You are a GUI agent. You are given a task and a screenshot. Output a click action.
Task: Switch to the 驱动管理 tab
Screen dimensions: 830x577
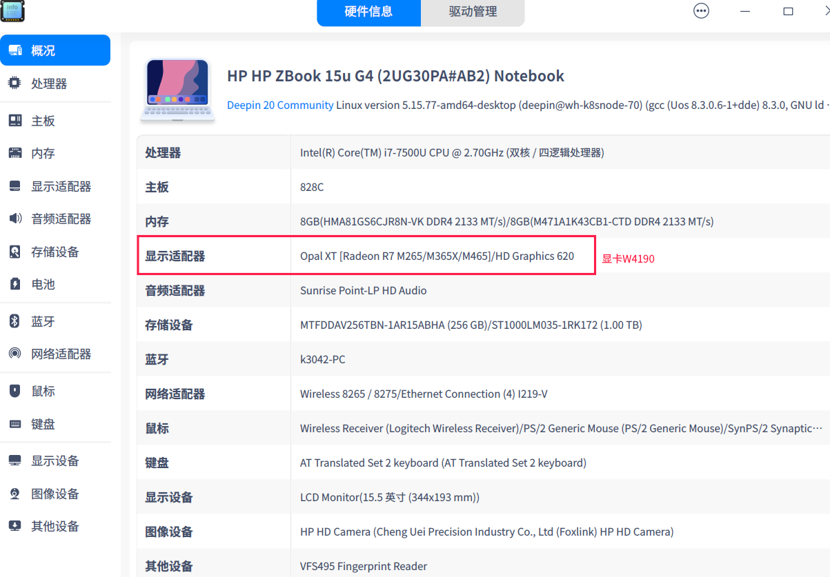[473, 13]
